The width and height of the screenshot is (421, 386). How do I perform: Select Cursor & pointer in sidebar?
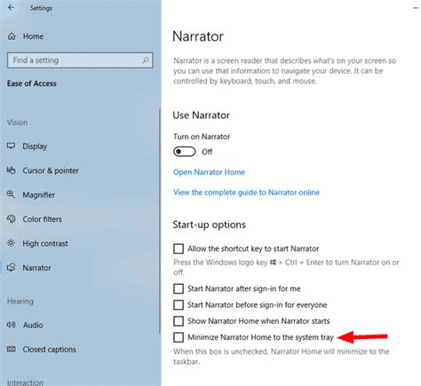pos(51,170)
